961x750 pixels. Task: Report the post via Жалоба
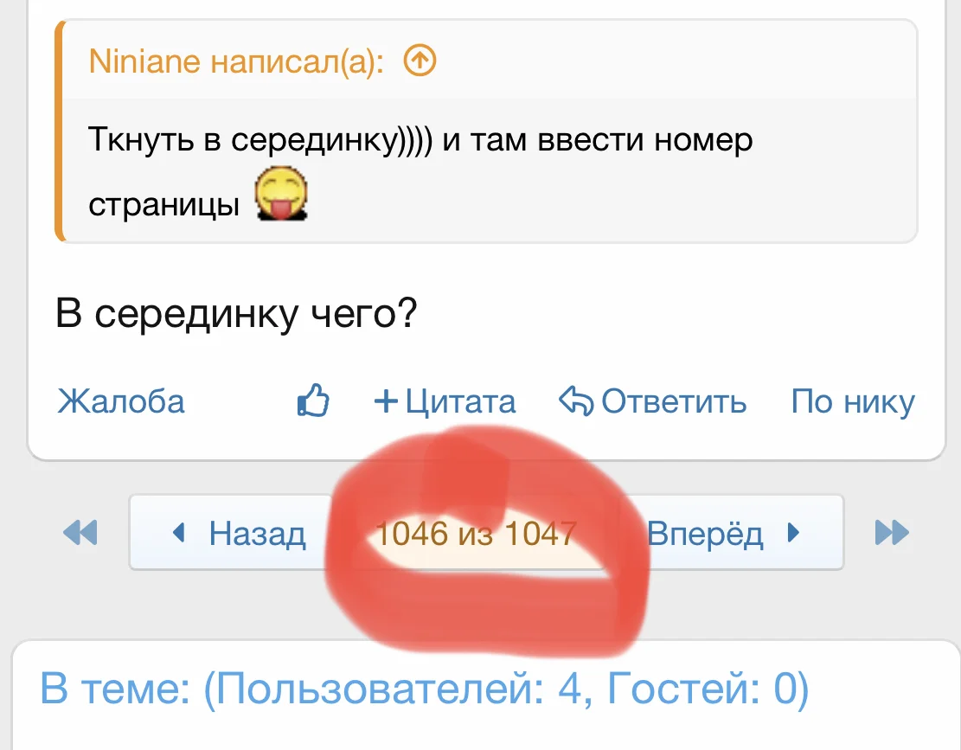click(120, 401)
